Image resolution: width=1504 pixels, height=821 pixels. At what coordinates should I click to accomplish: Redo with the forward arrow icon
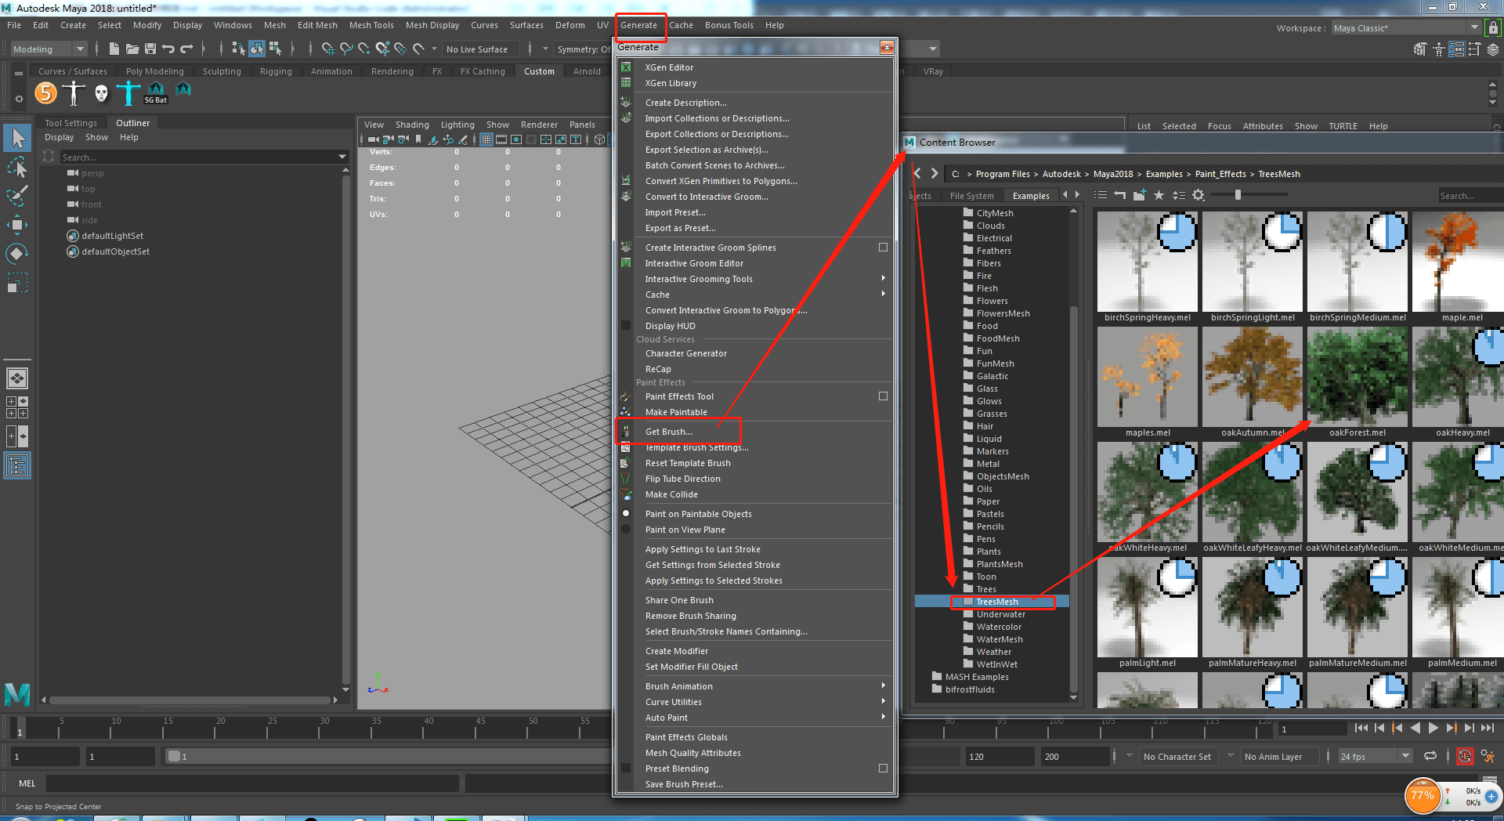[x=186, y=49]
